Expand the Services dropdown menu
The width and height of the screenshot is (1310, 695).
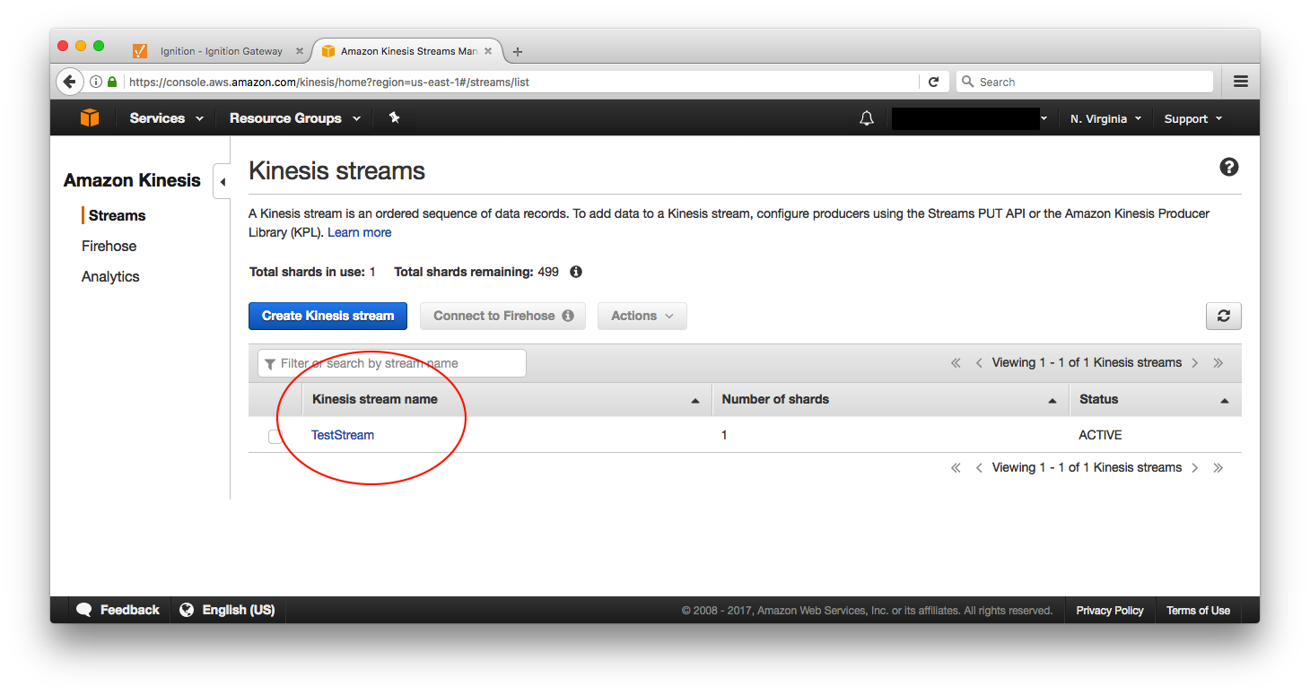pos(166,118)
